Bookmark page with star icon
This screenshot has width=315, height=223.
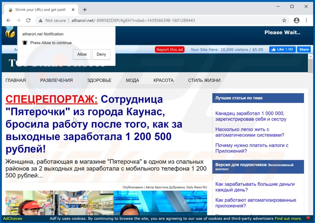pos(284,20)
